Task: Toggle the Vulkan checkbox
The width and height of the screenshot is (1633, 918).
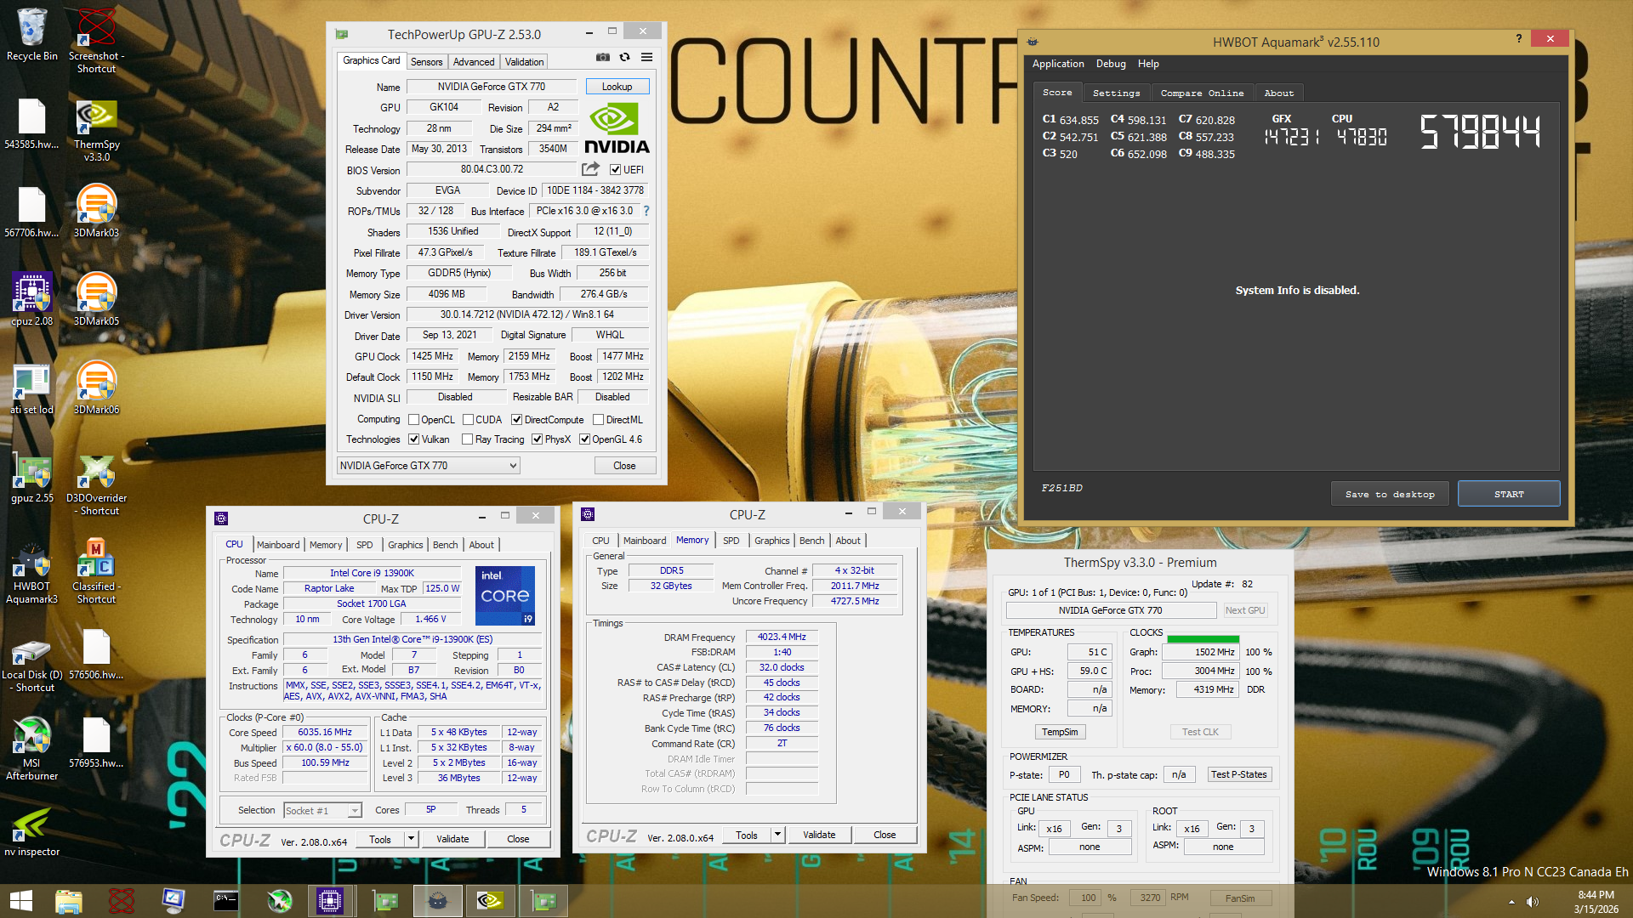Action: [x=413, y=439]
